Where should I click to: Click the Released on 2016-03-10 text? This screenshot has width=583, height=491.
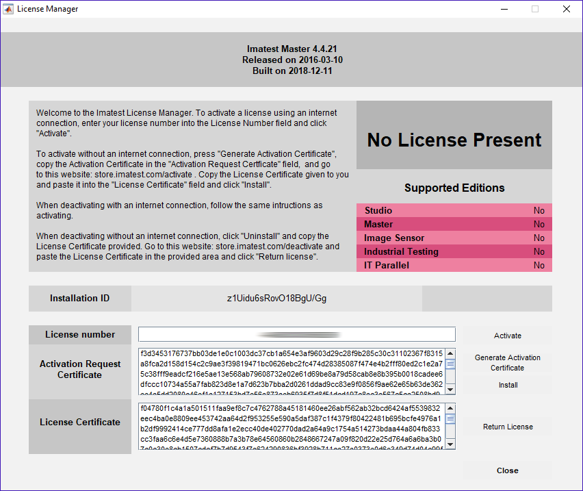(292, 60)
